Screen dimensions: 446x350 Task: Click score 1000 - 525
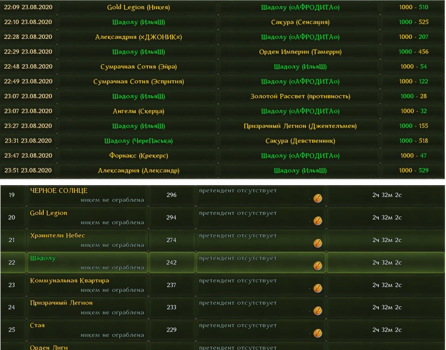[413, 22]
